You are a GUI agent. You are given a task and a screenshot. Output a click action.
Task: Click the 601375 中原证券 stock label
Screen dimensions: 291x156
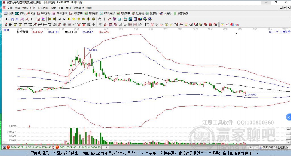point(280,32)
